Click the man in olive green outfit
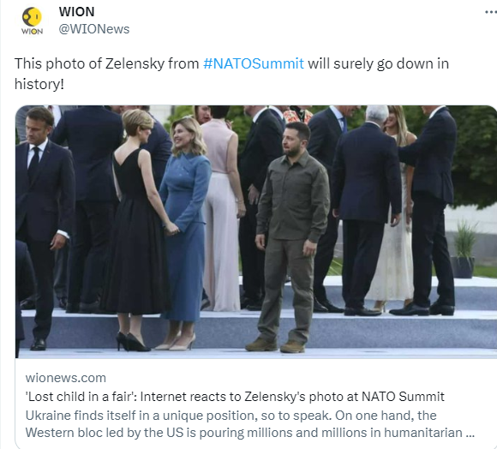 tap(291, 237)
